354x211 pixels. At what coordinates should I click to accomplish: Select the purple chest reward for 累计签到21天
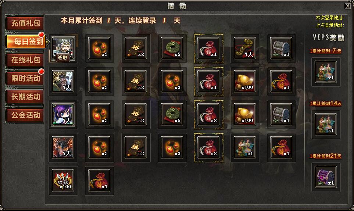point(326,177)
